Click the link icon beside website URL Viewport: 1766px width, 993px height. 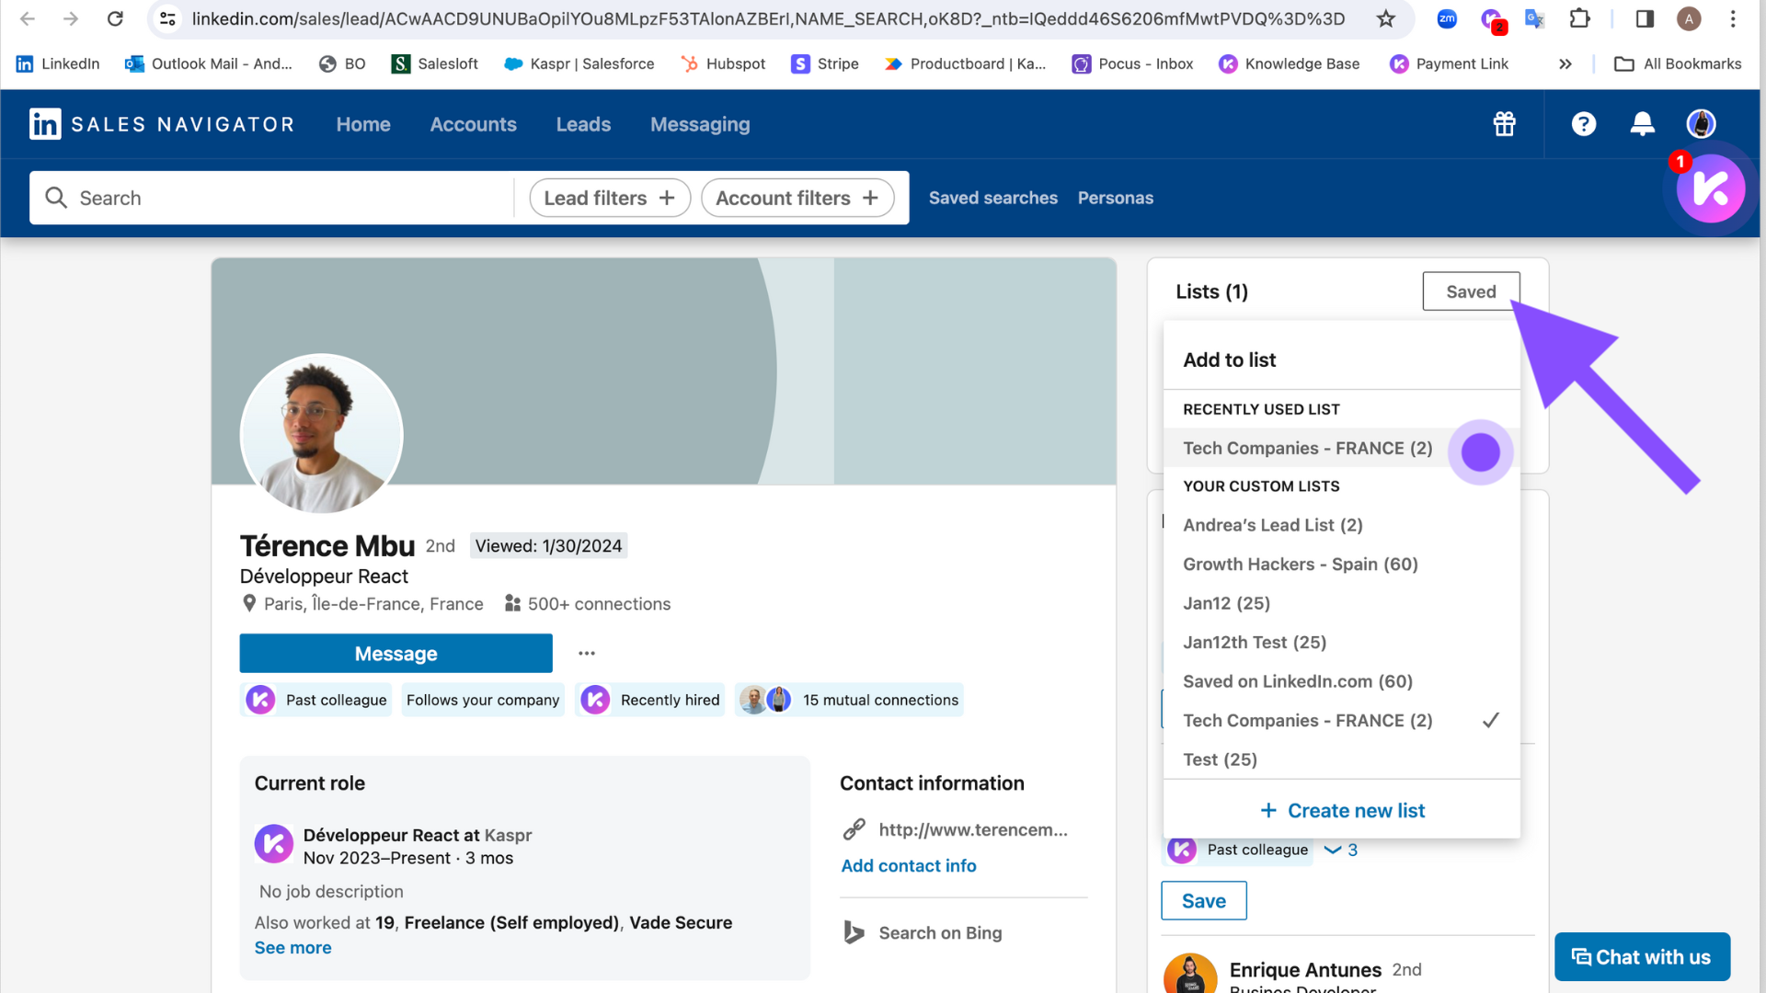coord(854,829)
